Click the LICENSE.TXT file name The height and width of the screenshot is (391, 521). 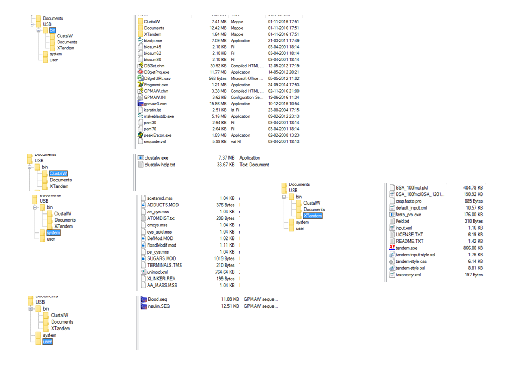(x=409, y=235)
